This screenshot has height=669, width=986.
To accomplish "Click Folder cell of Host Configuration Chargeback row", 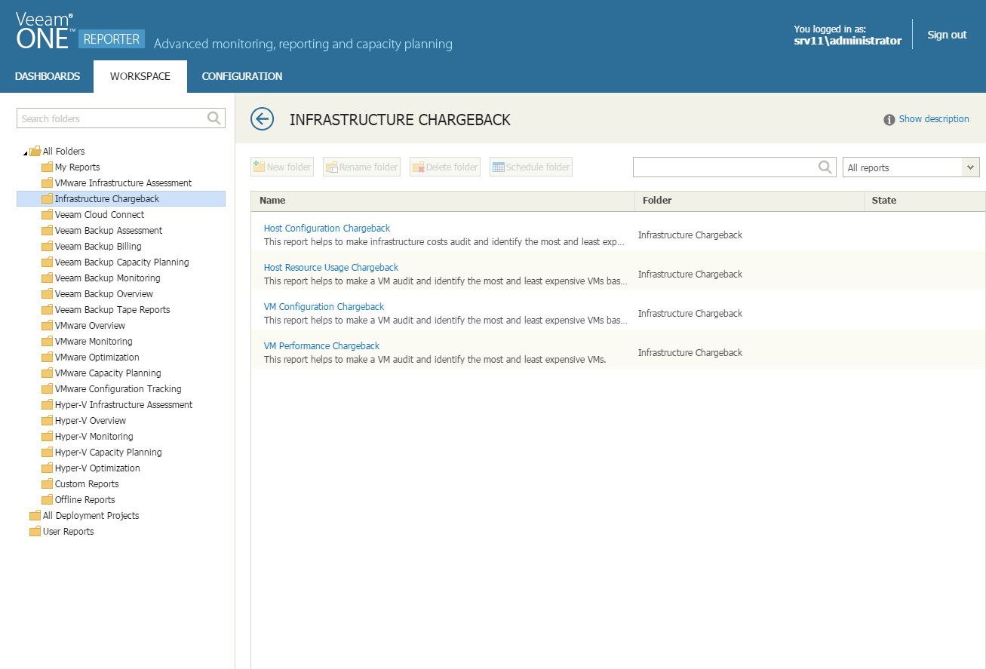I will click(x=690, y=235).
